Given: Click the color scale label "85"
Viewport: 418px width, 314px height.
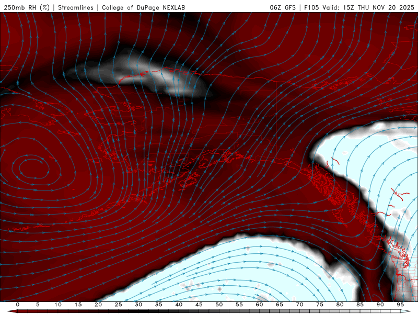Looking at the screenshot, I should [360, 305].
